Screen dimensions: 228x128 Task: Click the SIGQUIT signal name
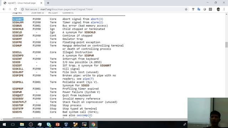18,95
